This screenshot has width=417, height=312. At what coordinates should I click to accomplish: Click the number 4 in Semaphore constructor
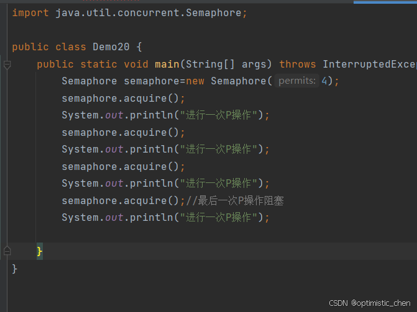[x=324, y=81]
